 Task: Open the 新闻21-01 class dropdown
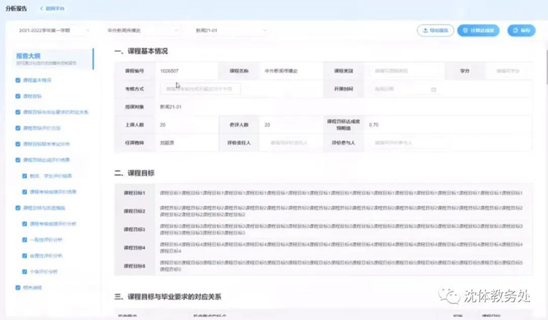[x=229, y=31]
